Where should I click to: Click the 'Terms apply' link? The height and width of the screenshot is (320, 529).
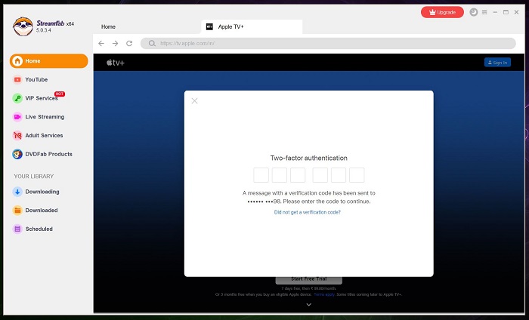tap(324, 294)
